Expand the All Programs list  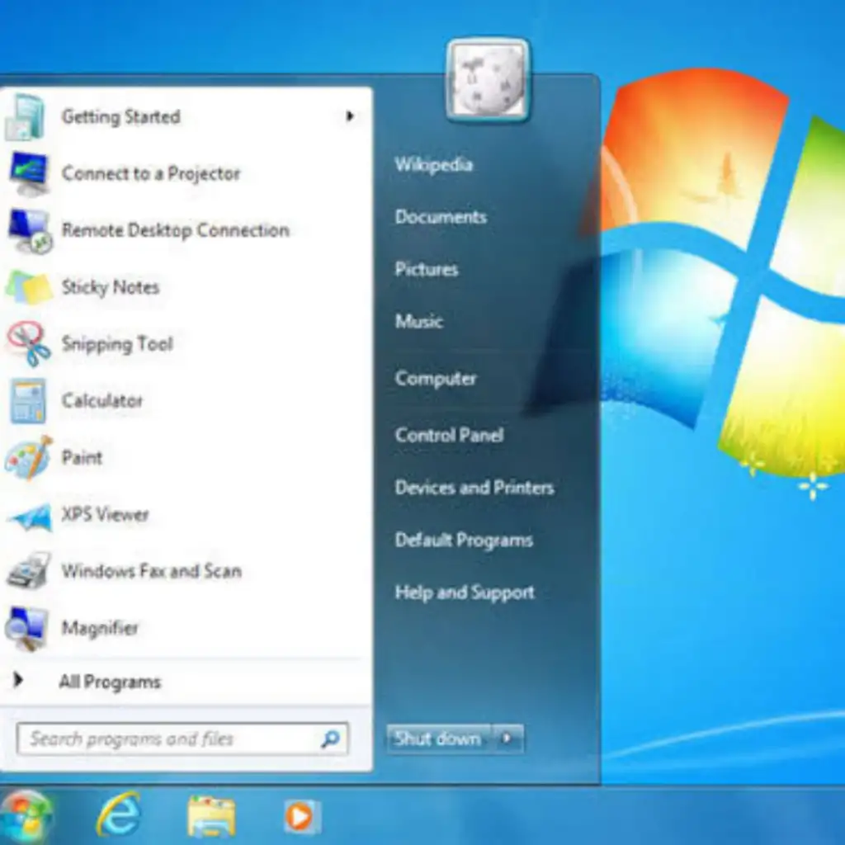coord(109,682)
